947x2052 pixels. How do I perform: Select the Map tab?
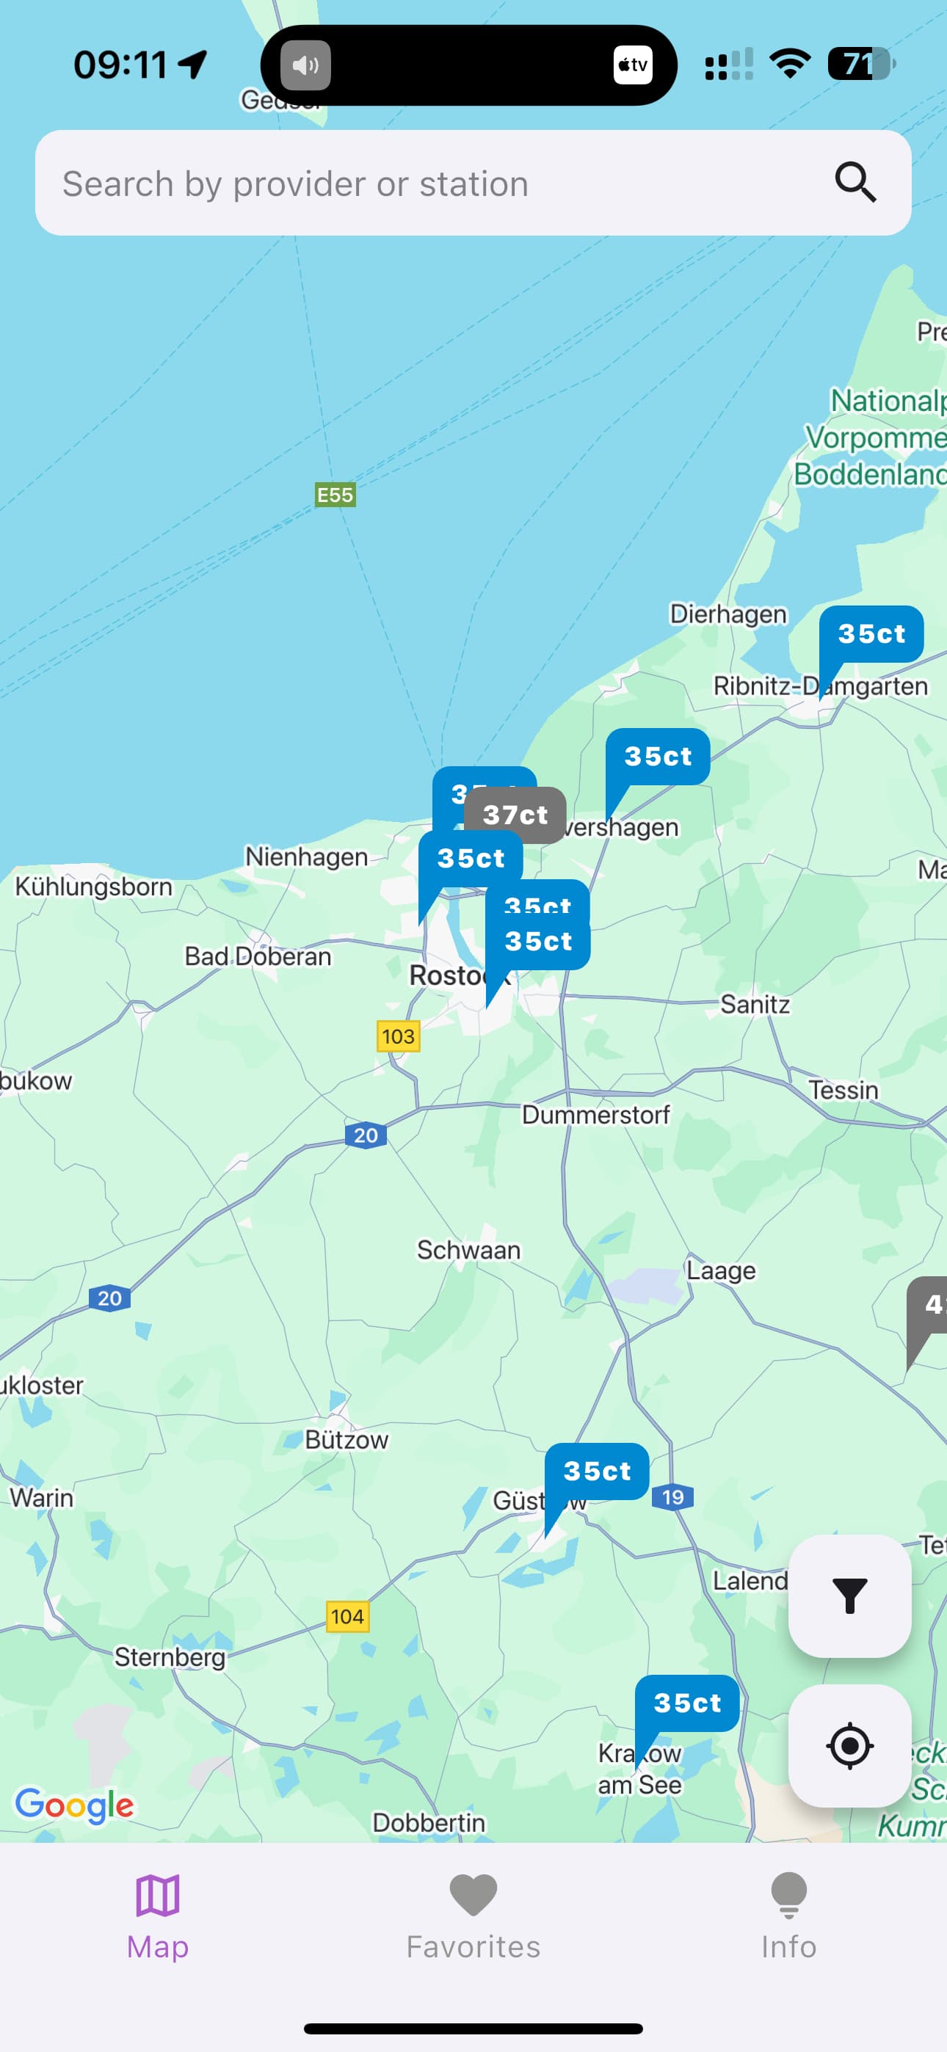pos(158,1918)
